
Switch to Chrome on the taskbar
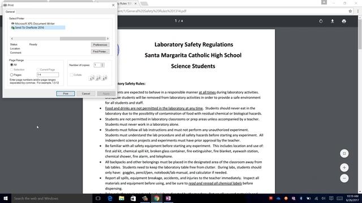[x=157, y=198]
